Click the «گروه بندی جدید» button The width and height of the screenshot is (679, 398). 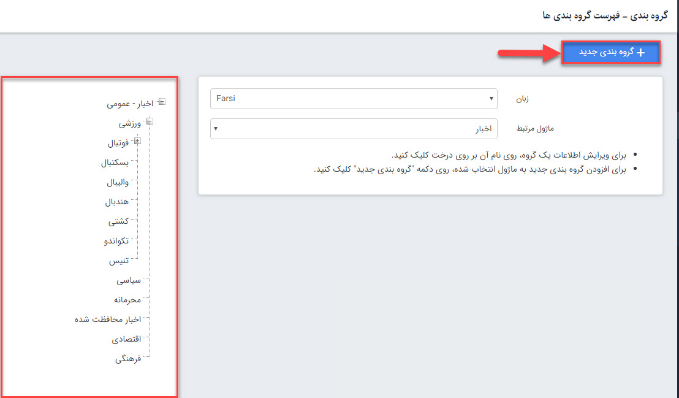point(610,53)
